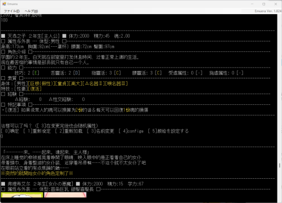Click the 精力:45 value
The image size is (282, 203).
(x=102, y=36)
